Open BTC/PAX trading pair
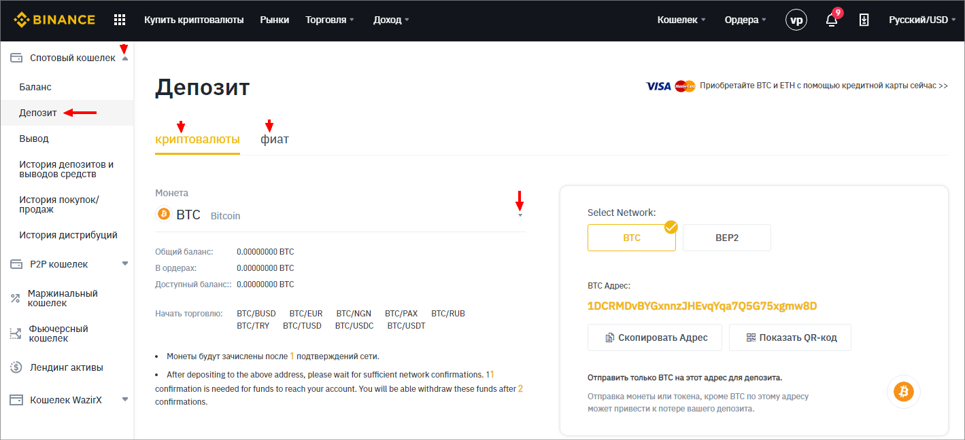Screen dimensions: 965x440 [401, 314]
